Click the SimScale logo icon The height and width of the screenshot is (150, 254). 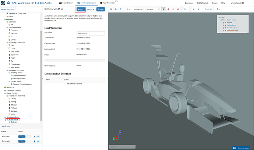pyautogui.click(x=3, y=3)
